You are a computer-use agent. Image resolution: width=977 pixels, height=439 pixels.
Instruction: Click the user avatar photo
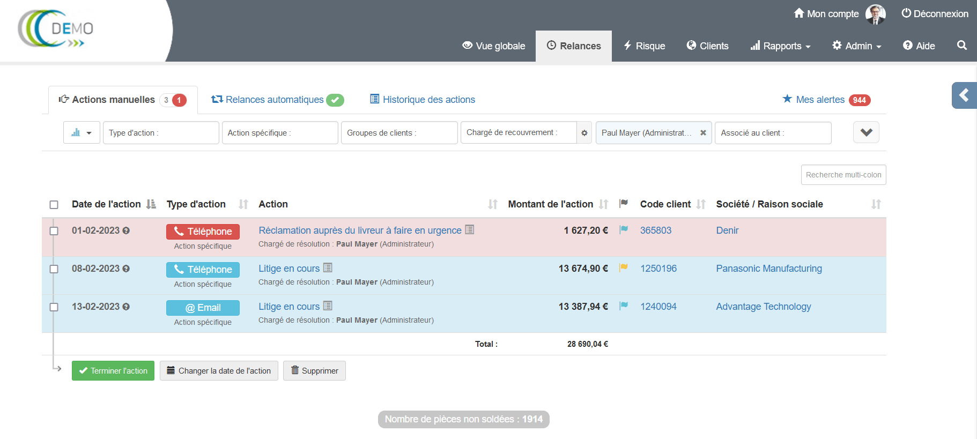coord(875,14)
